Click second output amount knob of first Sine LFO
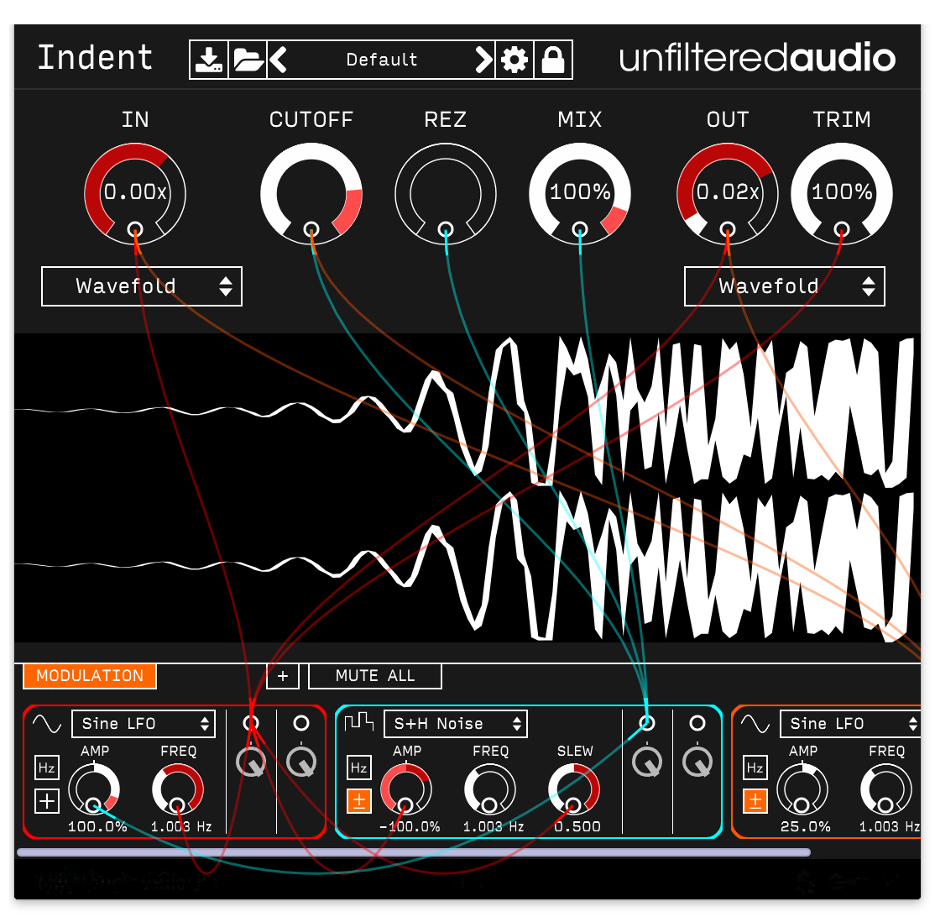The height and width of the screenshot is (917, 935). [x=301, y=762]
